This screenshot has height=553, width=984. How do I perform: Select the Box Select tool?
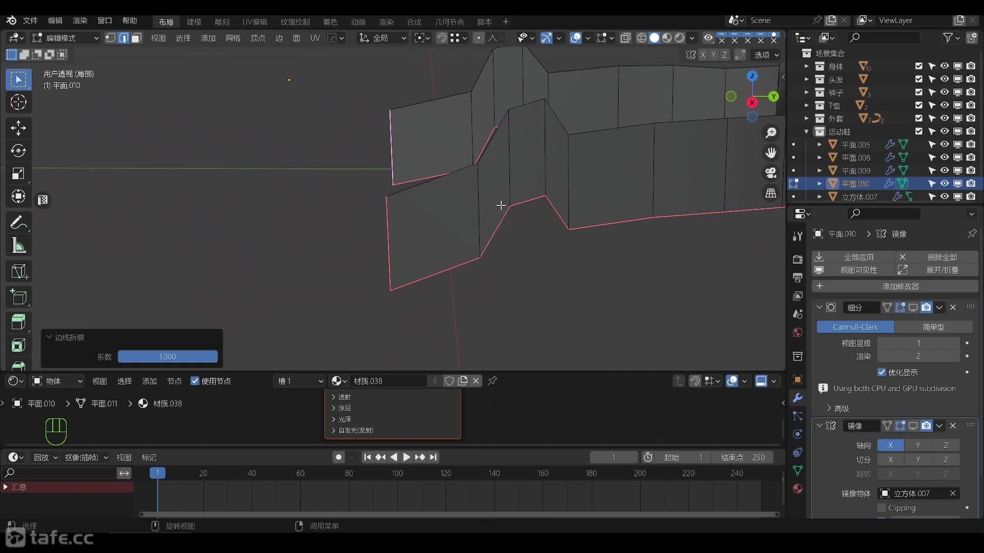coord(18,79)
